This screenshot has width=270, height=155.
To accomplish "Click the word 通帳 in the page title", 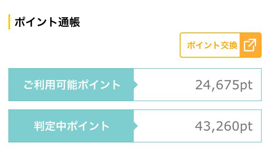I will [x=69, y=22].
